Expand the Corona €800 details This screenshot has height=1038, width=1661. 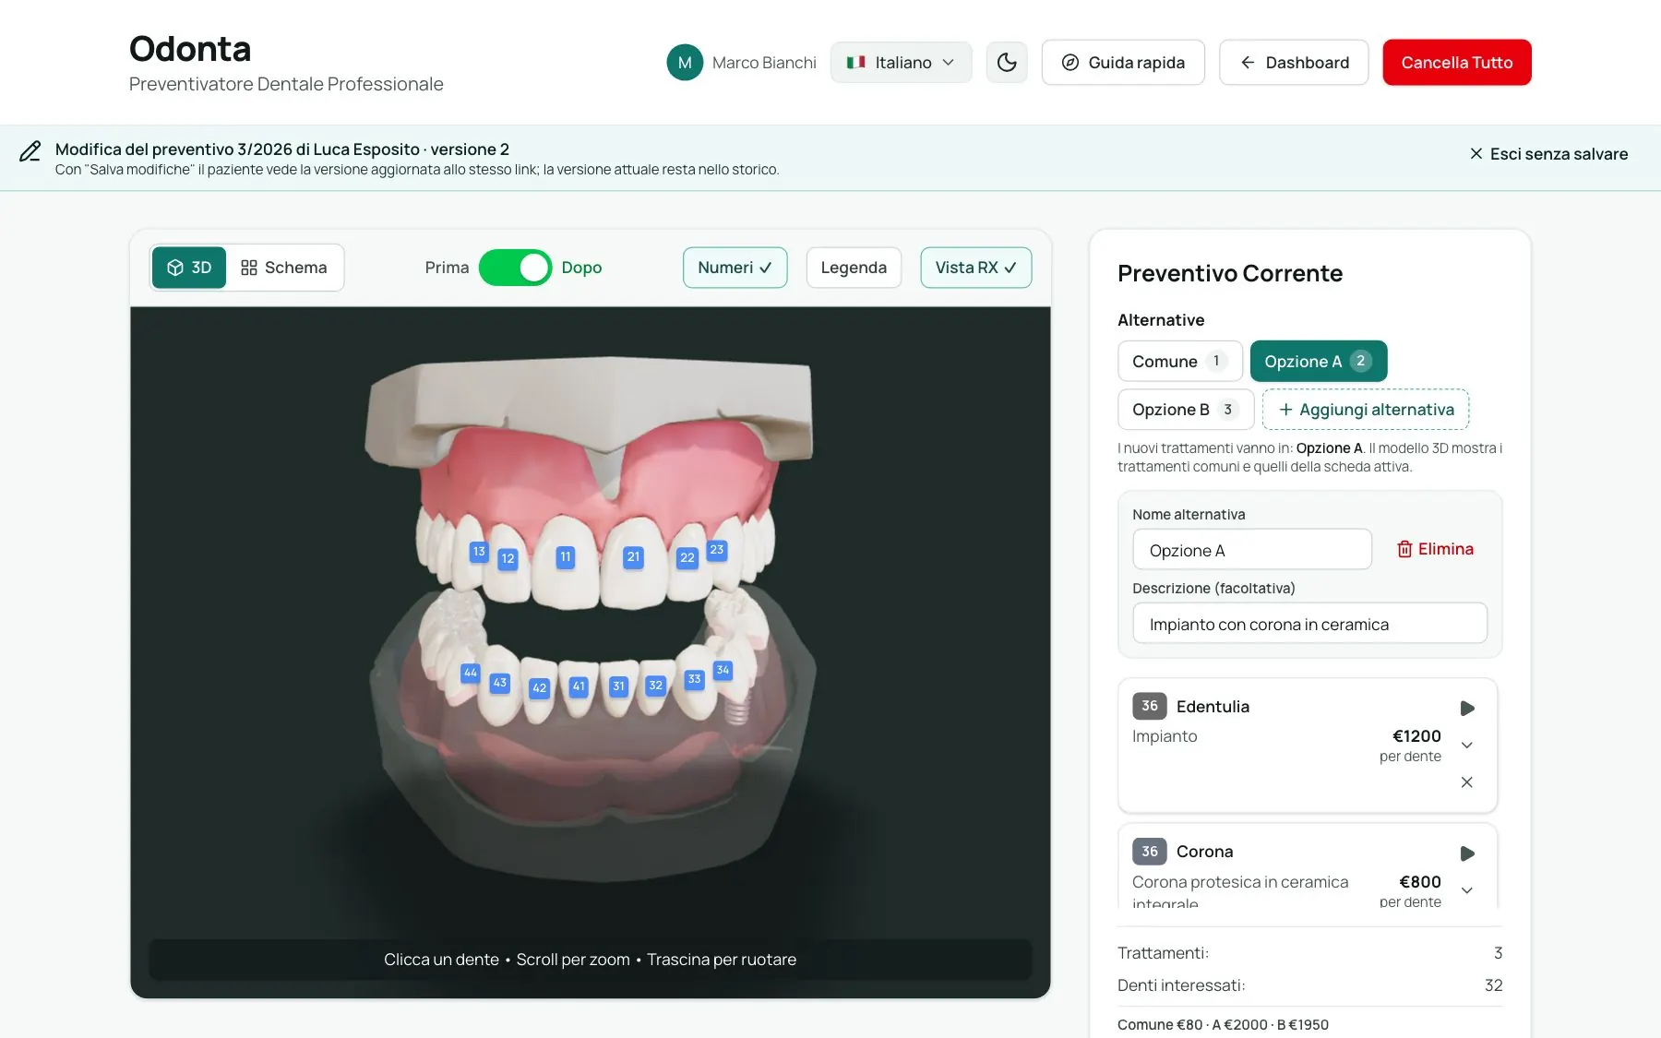(1467, 890)
